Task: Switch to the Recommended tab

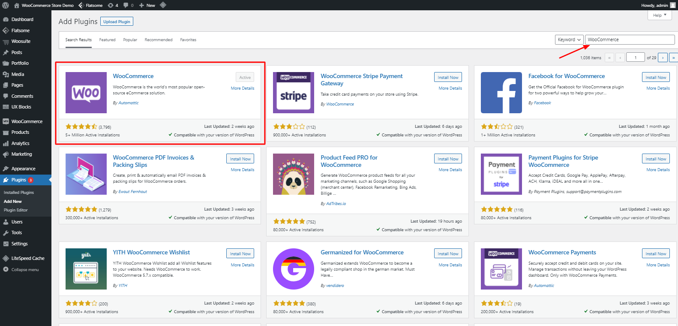Action: (159, 40)
